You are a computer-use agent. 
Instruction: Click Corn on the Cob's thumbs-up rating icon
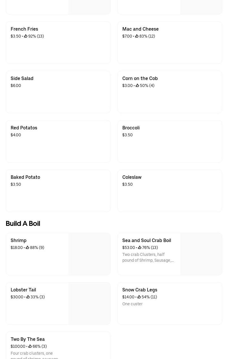(x=137, y=85)
